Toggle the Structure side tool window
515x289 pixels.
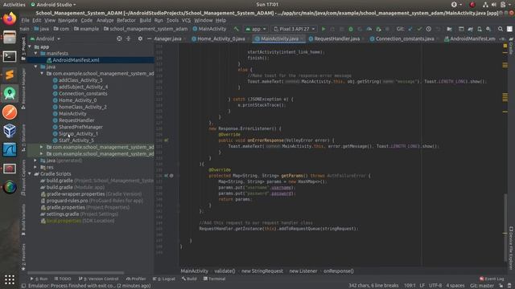(23, 137)
